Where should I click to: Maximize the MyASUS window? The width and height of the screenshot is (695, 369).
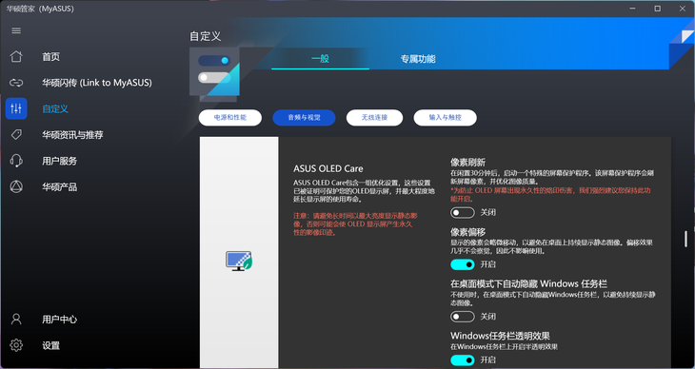(657, 9)
